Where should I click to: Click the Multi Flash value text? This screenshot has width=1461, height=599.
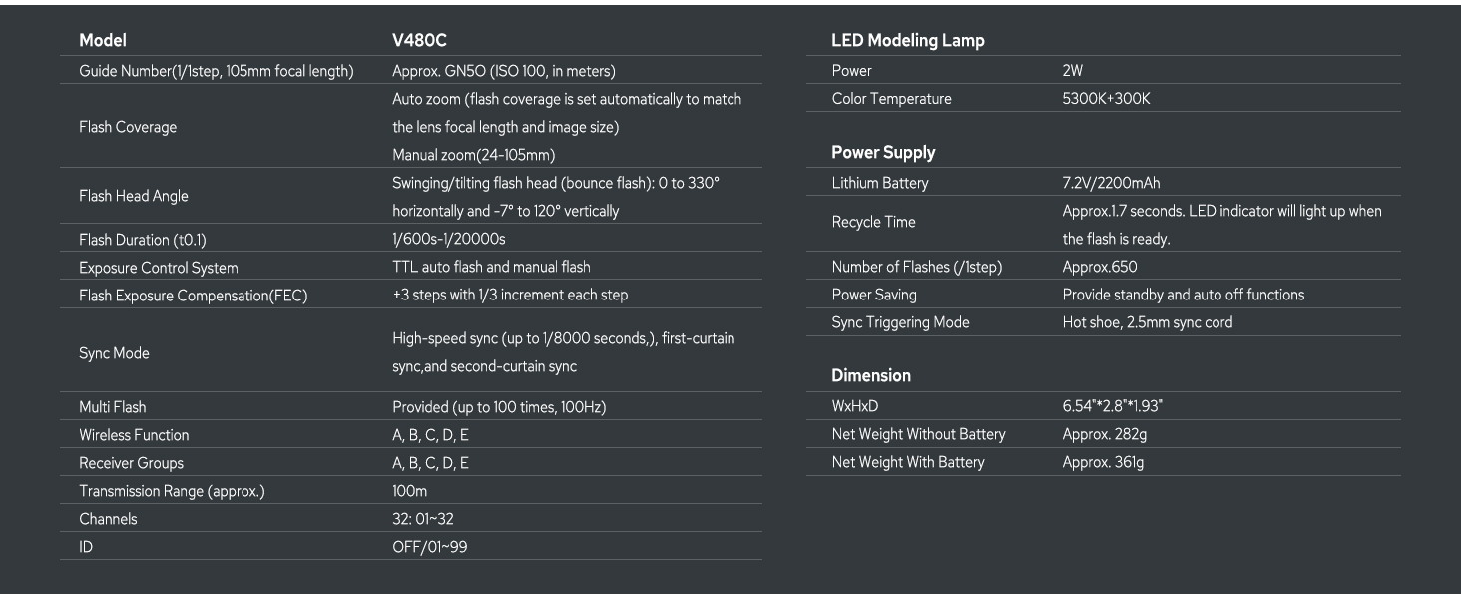pyautogui.click(x=499, y=407)
